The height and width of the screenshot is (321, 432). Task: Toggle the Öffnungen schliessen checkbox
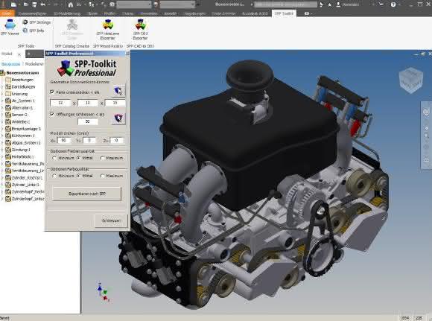point(52,114)
